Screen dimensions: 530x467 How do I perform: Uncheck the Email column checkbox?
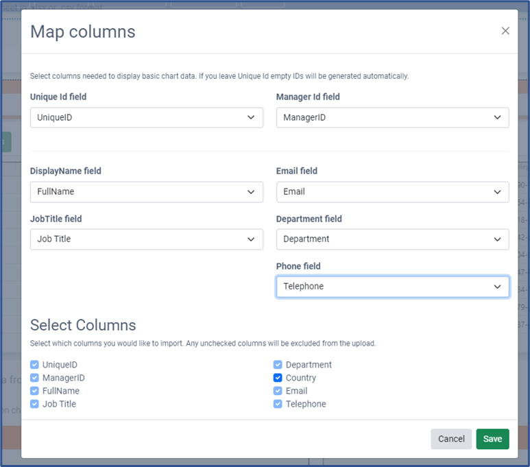(x=278, y=391)
